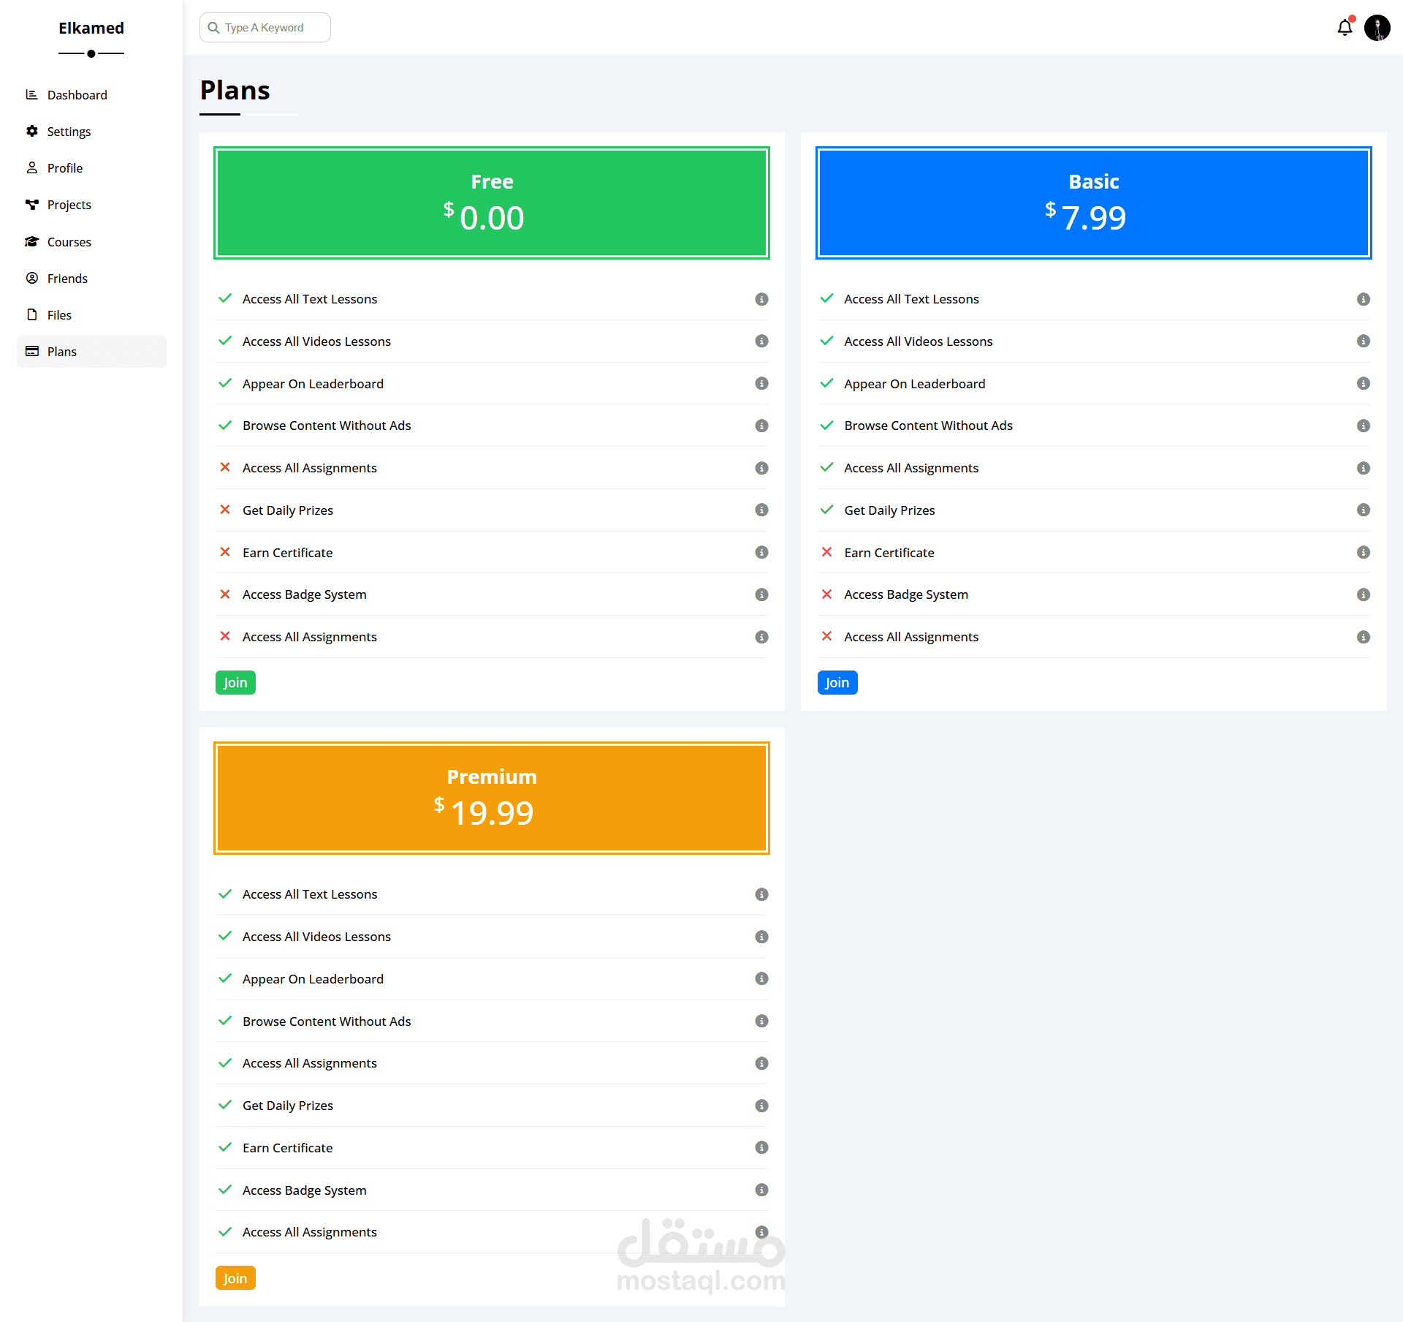Image resolution: width=1403 pixels, height=1322 pixels.
Task: Open info icon for Basic plan Earn Certificate
Action: [x=1363, y=552]
